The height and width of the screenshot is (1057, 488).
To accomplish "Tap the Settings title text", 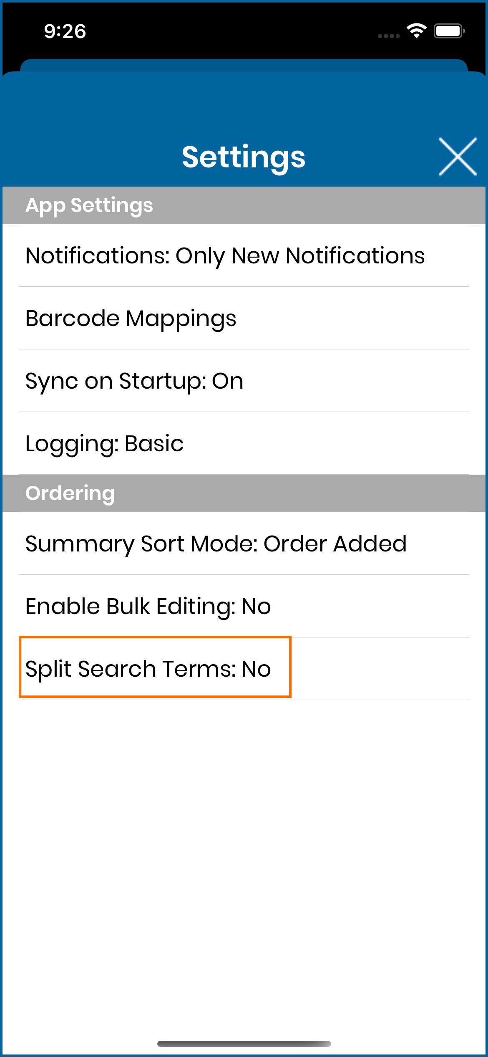I will click(244, 158).
